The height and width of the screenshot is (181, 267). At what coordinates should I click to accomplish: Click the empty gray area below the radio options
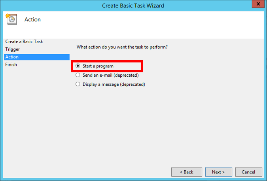click(166, 126)
